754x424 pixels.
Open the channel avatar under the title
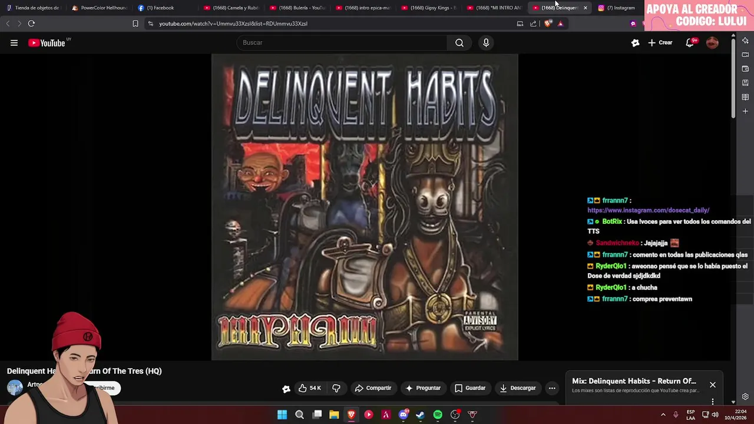[x=15, y=387]
